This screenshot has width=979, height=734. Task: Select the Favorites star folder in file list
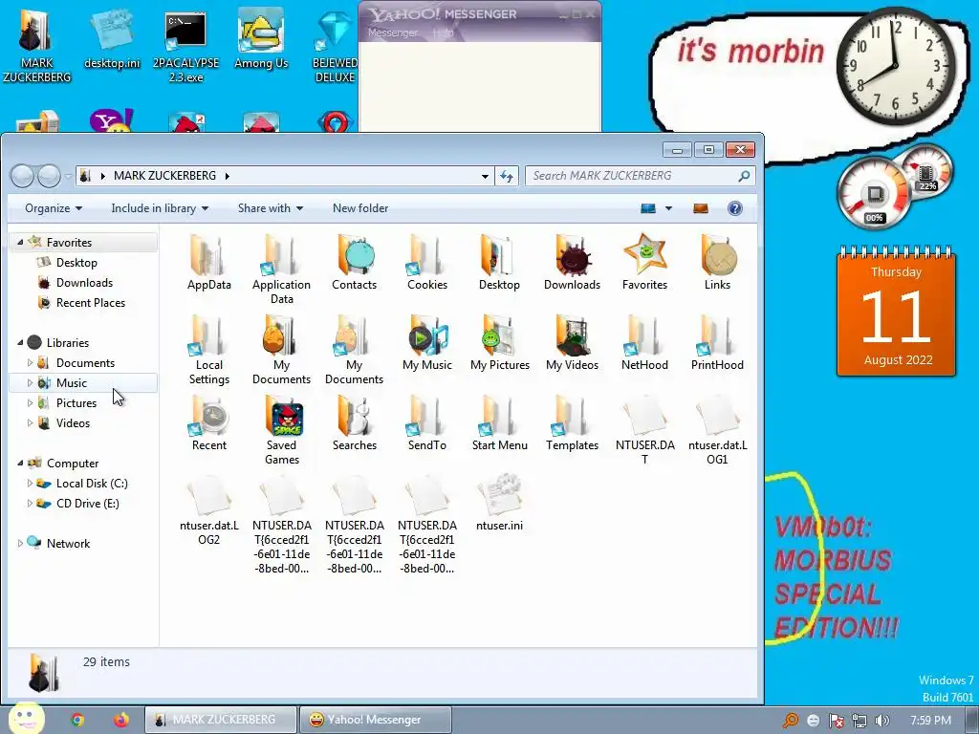coord(644,262)
